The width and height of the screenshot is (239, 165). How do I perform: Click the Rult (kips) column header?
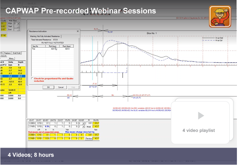pyautogui.click(x=52, y=46)
